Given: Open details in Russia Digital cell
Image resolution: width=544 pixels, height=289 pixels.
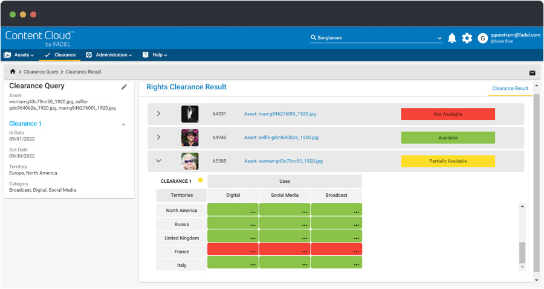Looking at the screenshot, I should tap(253, 225).
